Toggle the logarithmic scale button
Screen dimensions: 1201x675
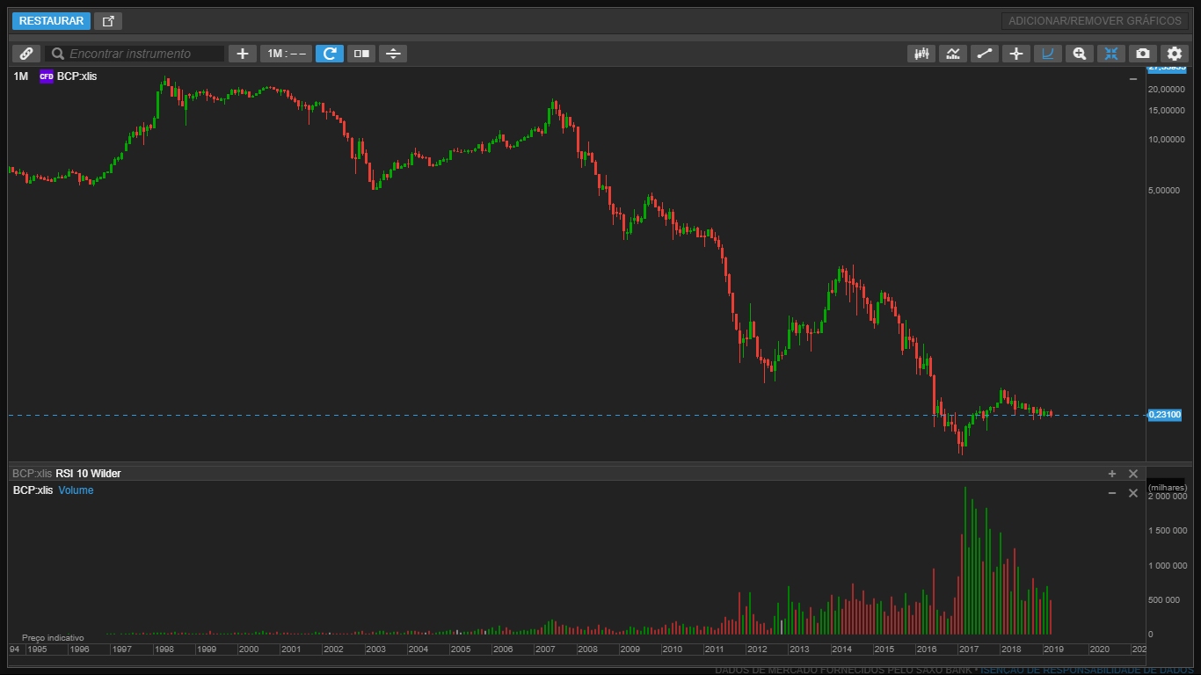coord(1047,54)
